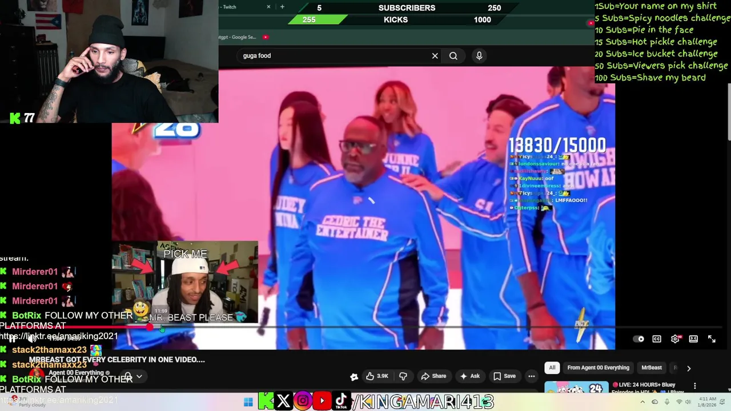This screenshot has width=731, height=411.
Task: Mute the video volume speaker
Action: point(31,339)
